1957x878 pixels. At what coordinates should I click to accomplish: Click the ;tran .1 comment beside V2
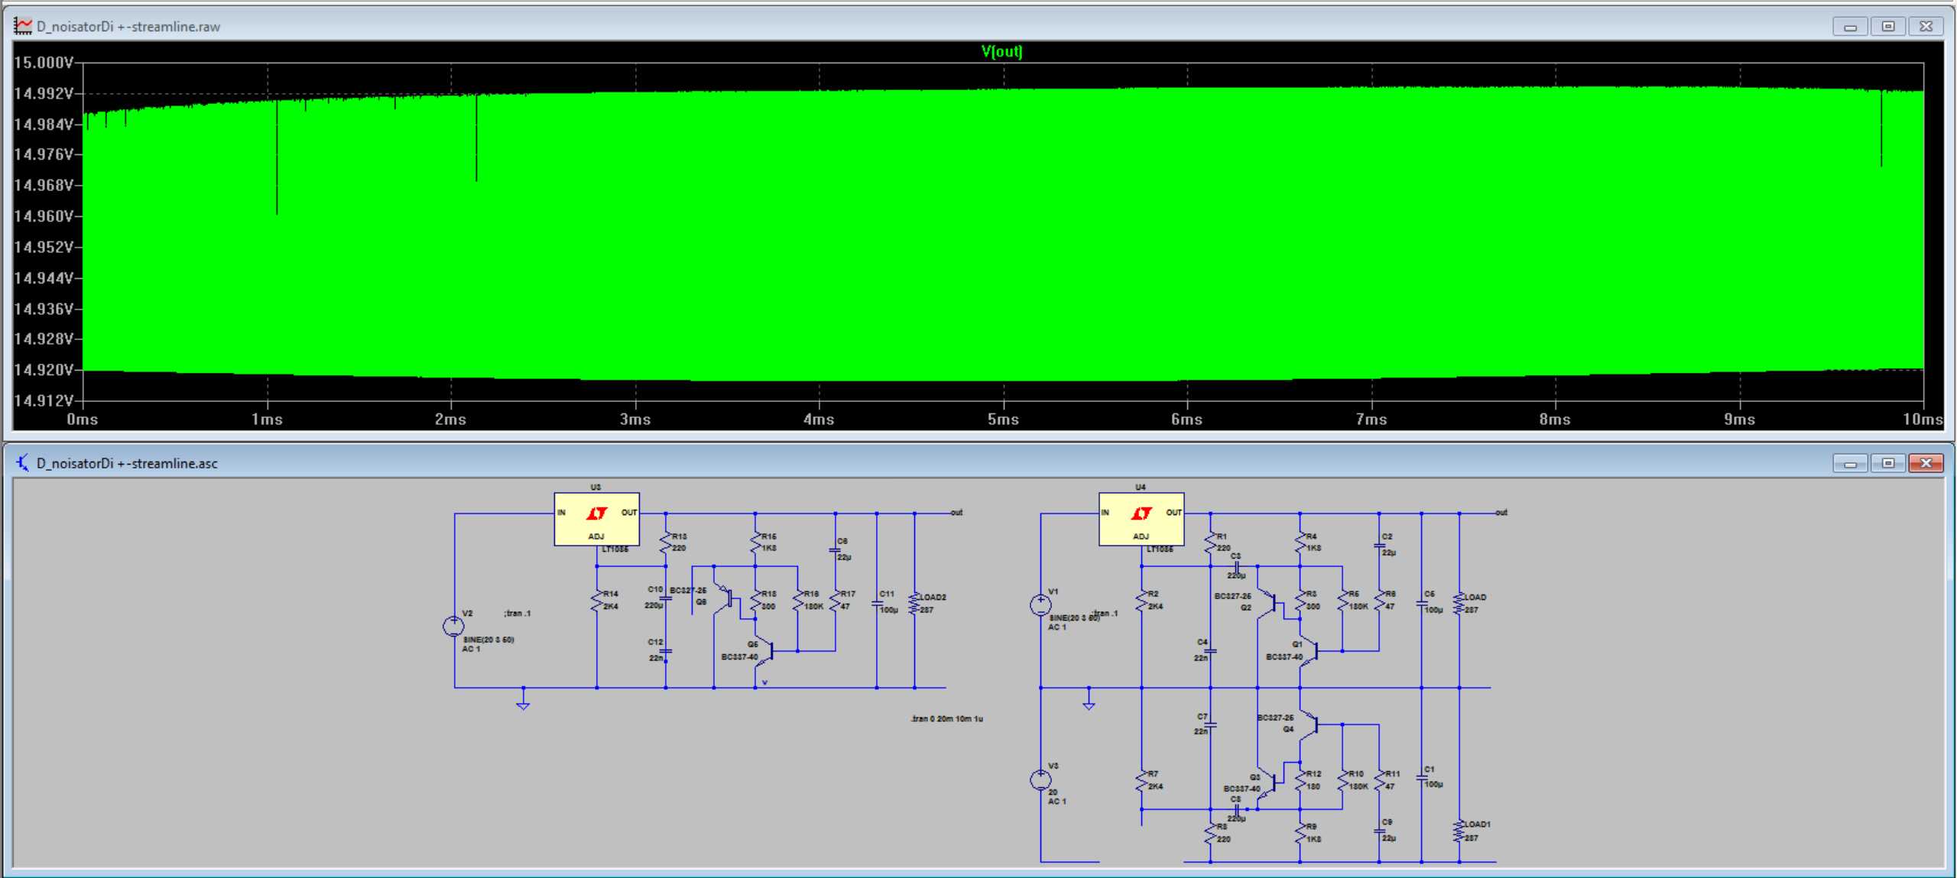[x=518, y=614]
